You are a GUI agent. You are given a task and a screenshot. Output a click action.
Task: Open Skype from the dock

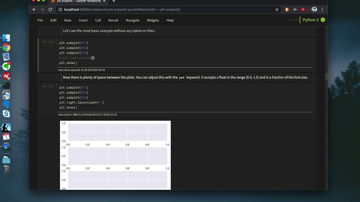click(6, 114)
